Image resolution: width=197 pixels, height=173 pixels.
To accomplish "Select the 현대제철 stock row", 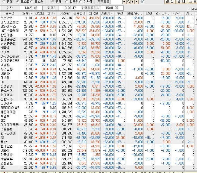I will [x=97, y=95].
